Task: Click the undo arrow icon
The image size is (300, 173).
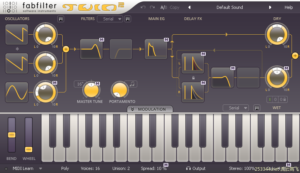Action: tap(143, 7)
